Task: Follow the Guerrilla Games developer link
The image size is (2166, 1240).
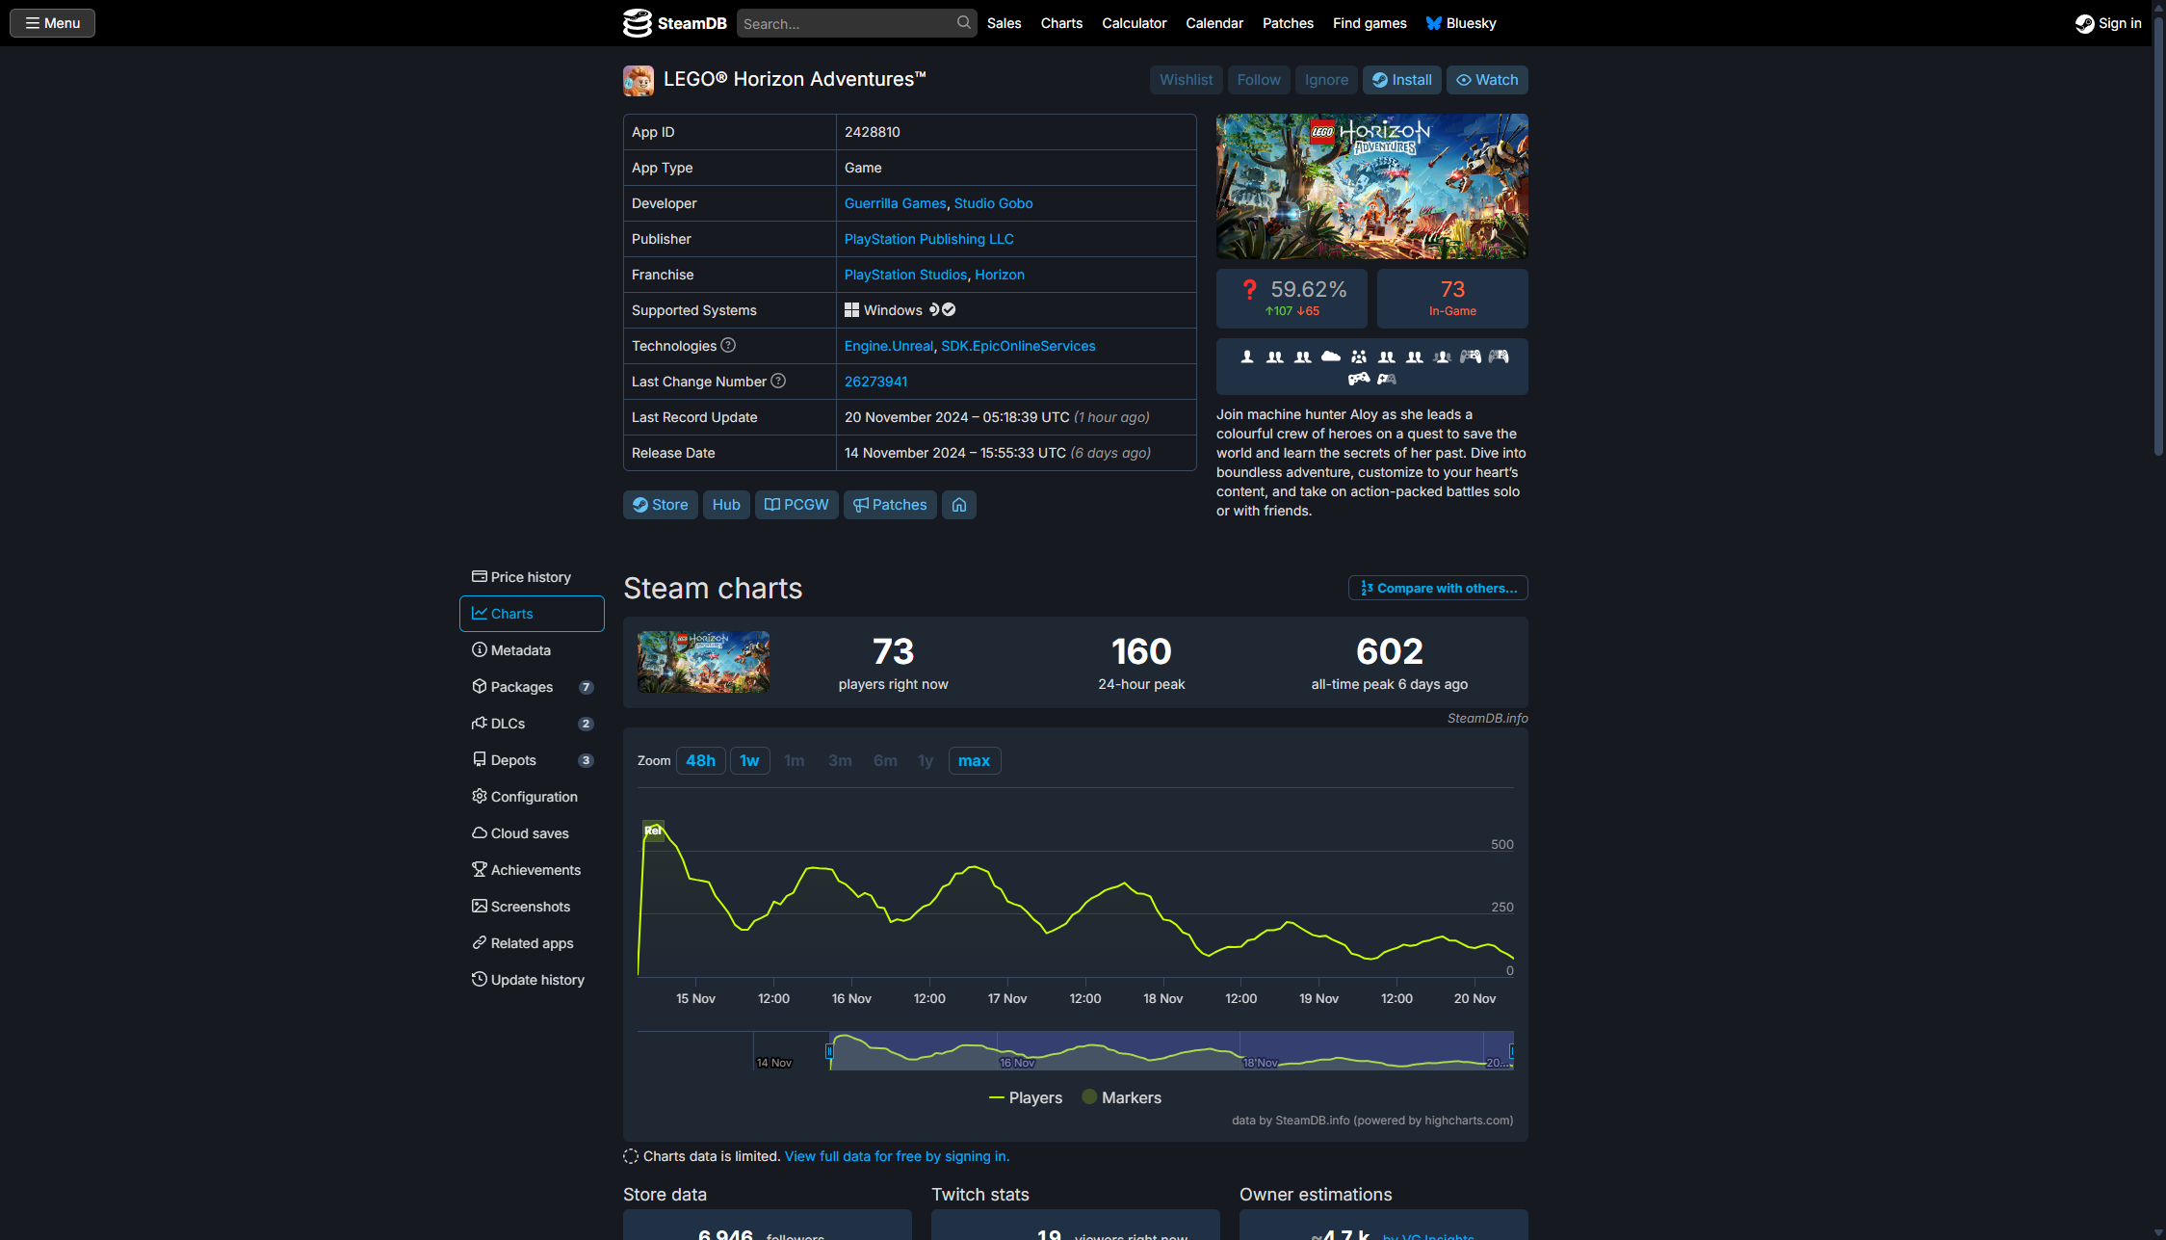Action: tap(895, 203)
